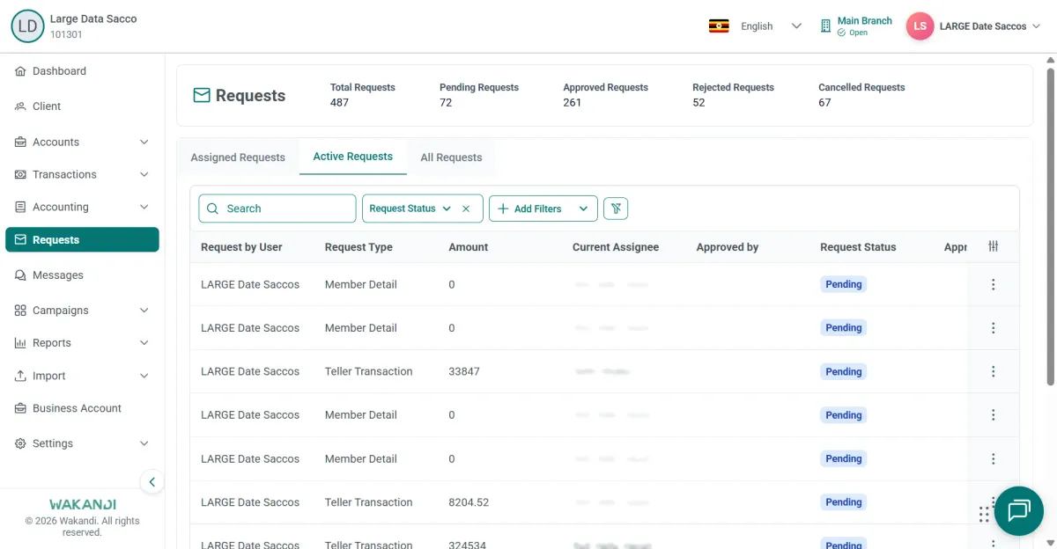This screenshot has height=549, width=1057.
Task: Click the Approved Requests count 261
Action: [x=573, y=103]
